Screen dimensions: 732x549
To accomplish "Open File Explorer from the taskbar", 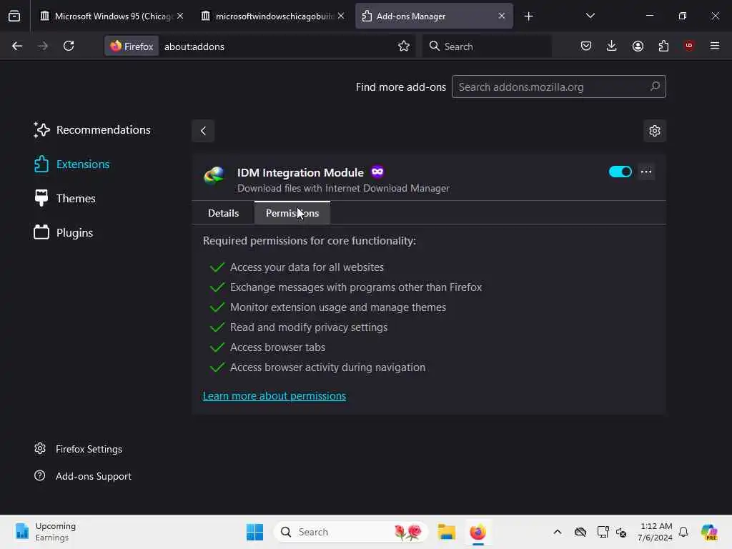I will pyautogui.click(x=446, y=532).
